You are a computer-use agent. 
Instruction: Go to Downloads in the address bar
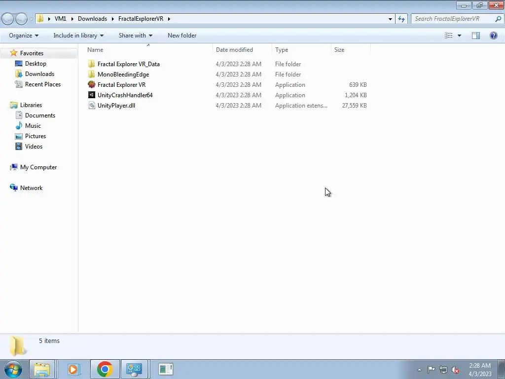(x=92, y=19)
